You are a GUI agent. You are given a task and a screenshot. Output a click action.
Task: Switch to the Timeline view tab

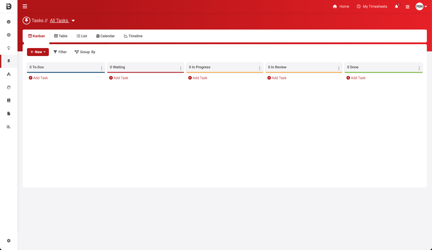[x=133, y=36]
